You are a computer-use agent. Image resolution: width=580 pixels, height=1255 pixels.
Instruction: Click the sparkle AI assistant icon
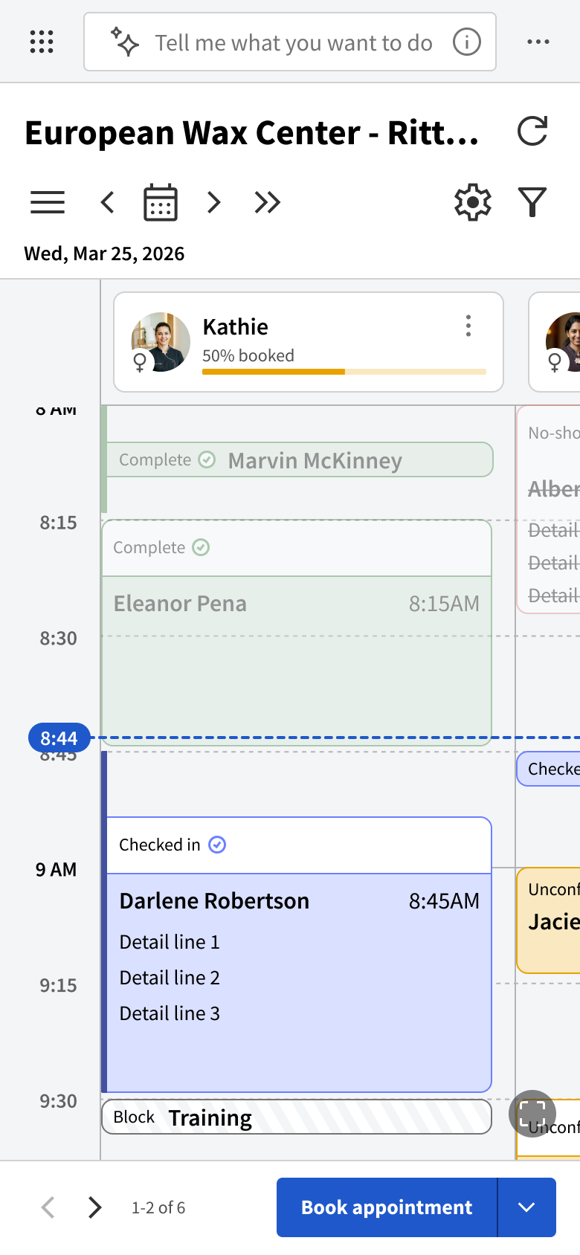[124, 42]
